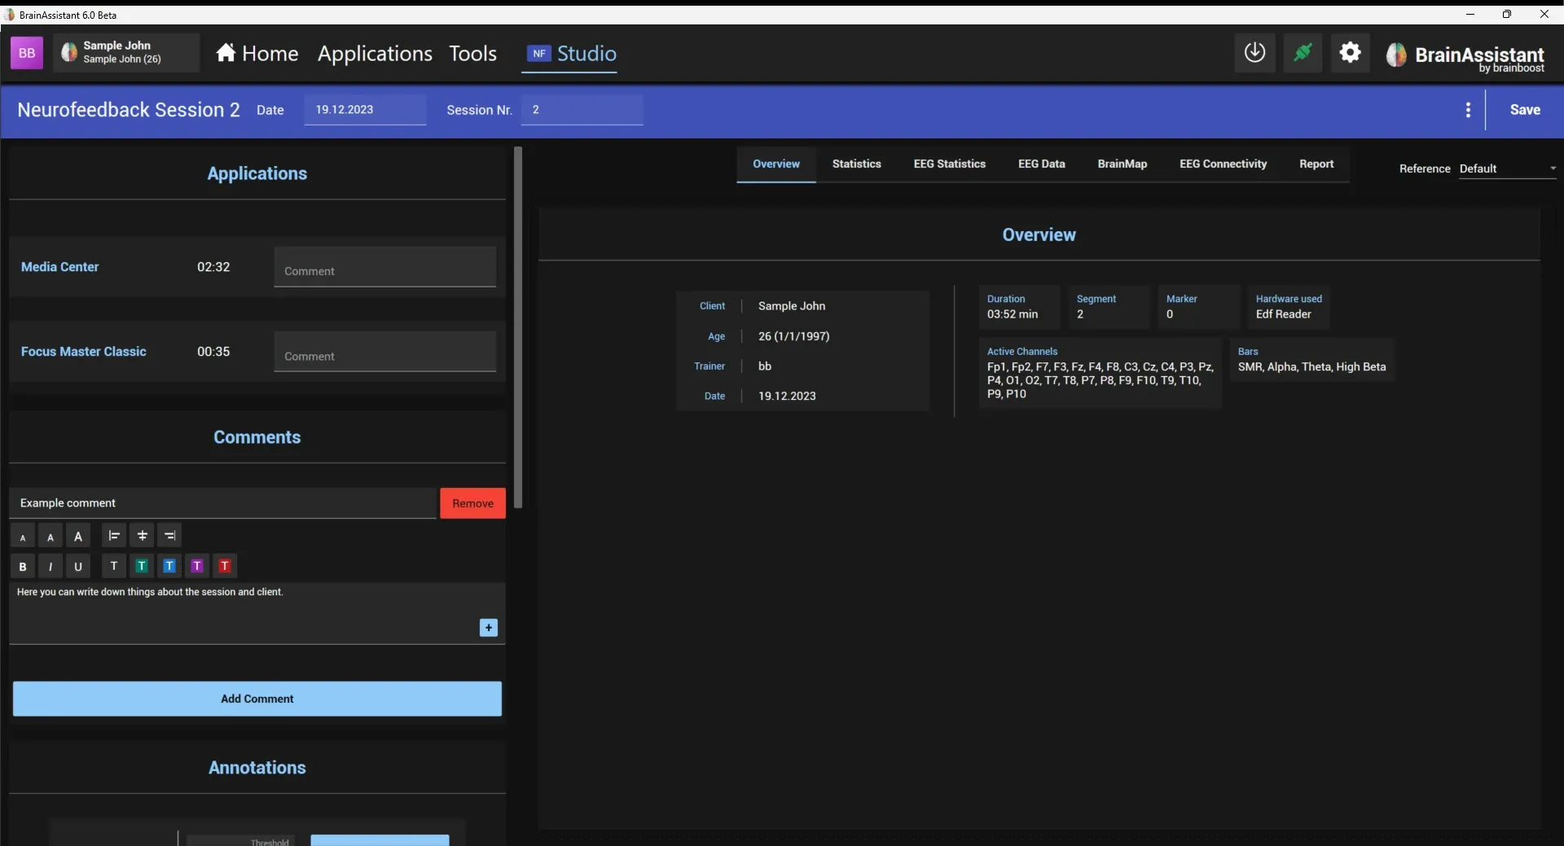Click the BB trainer avatar badge
Screen dimensions: 1564x846
click(x=27, y=54)
